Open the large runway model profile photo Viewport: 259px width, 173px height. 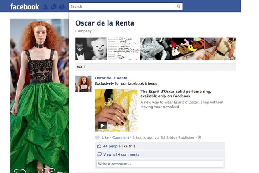click(x=39, y=96)
